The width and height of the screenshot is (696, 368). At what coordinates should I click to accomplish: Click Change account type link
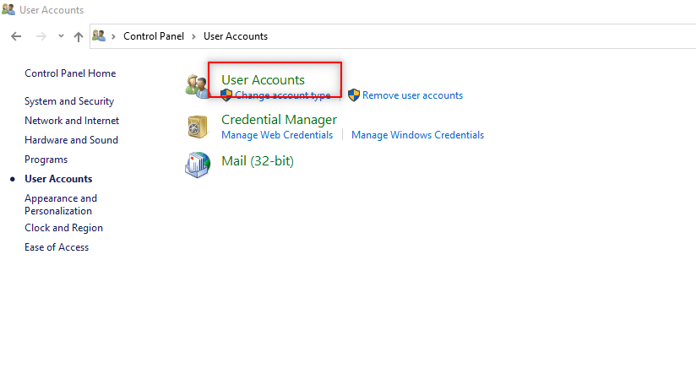click(x=283, y=95)
